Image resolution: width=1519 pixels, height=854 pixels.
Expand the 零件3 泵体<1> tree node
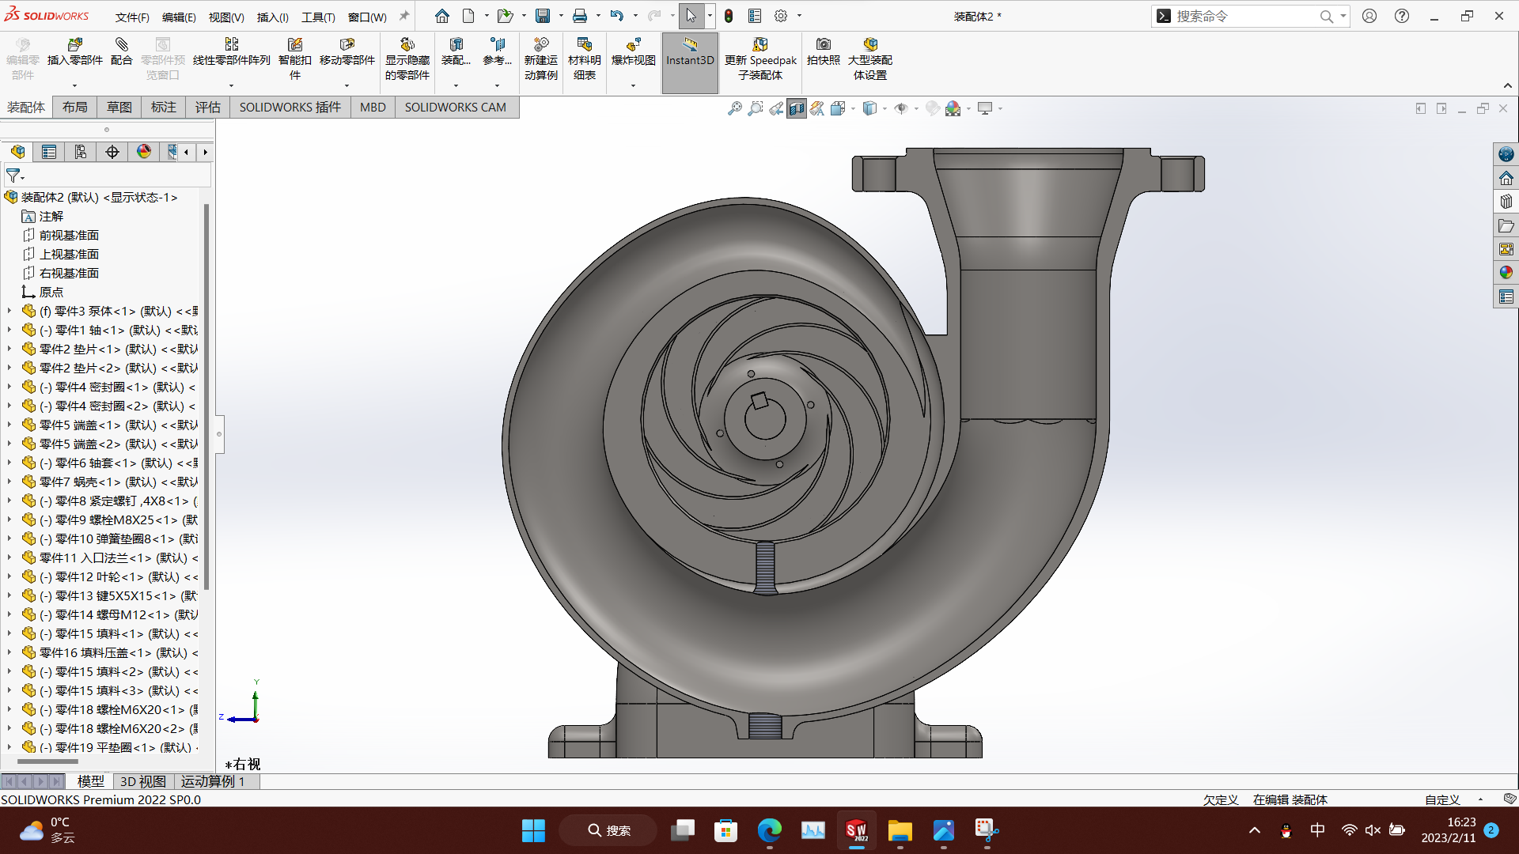pos(9,311)
